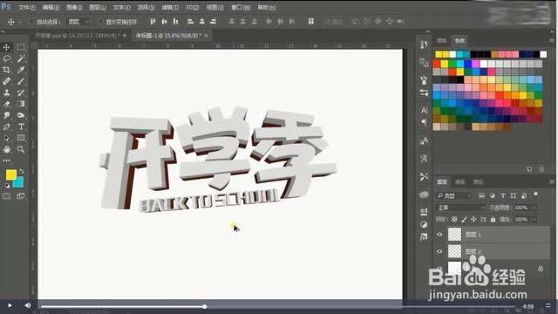The image size is (558, 314).
Task: Filter layers by pixel layers icon
Action: (481, 195)
